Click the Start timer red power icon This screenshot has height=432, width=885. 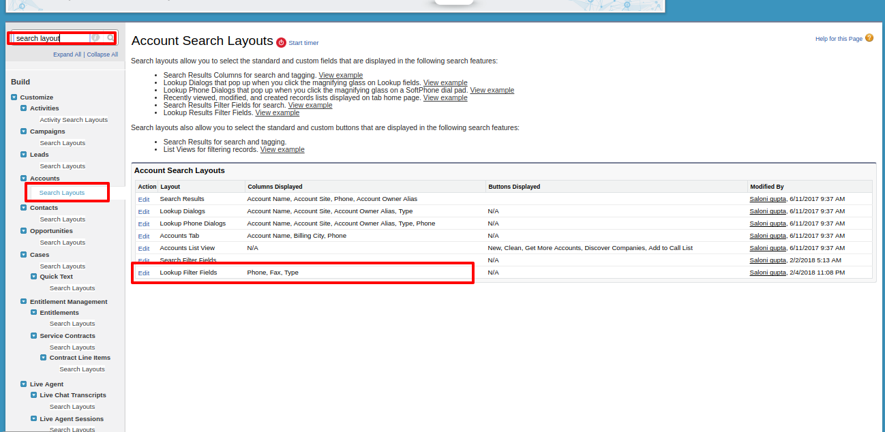click(281, 43)
